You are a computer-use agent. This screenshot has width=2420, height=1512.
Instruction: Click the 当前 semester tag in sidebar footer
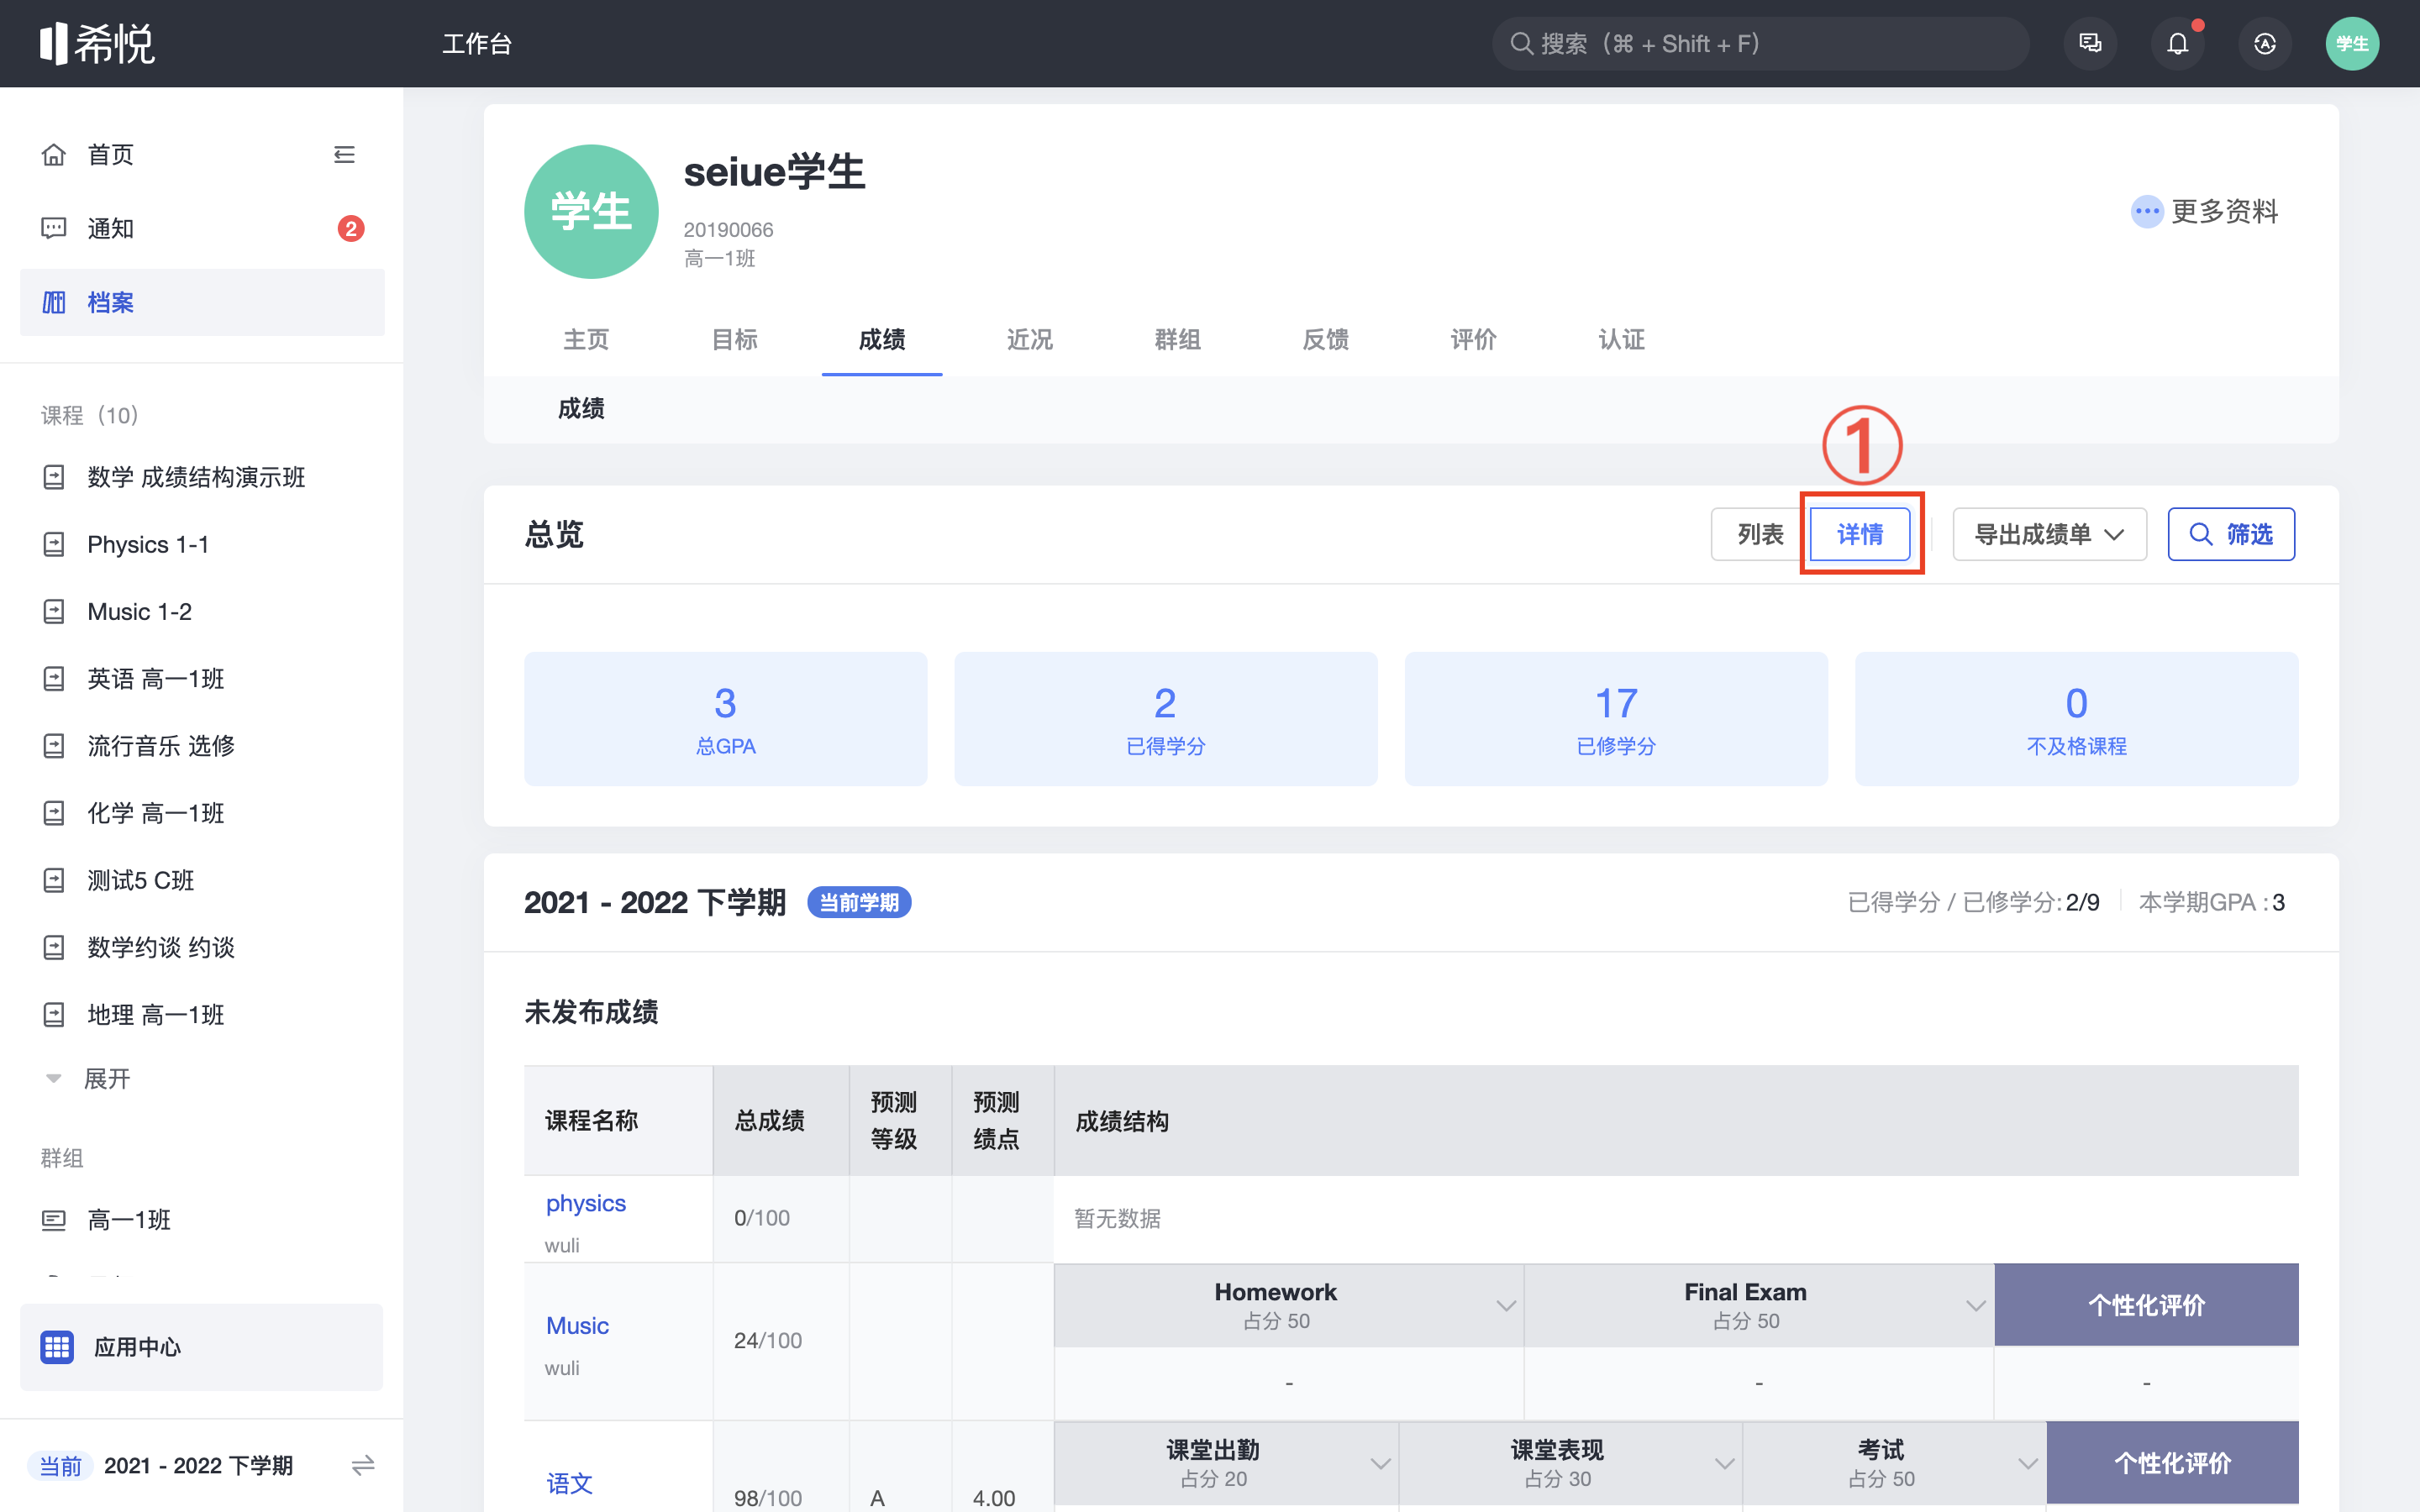point(60,1465)
